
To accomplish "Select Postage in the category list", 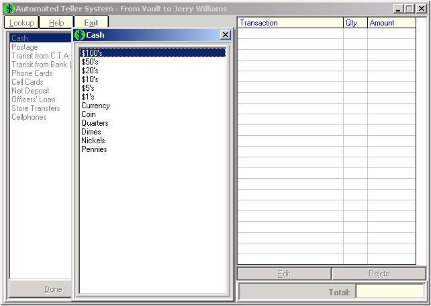I will point(25,47).
